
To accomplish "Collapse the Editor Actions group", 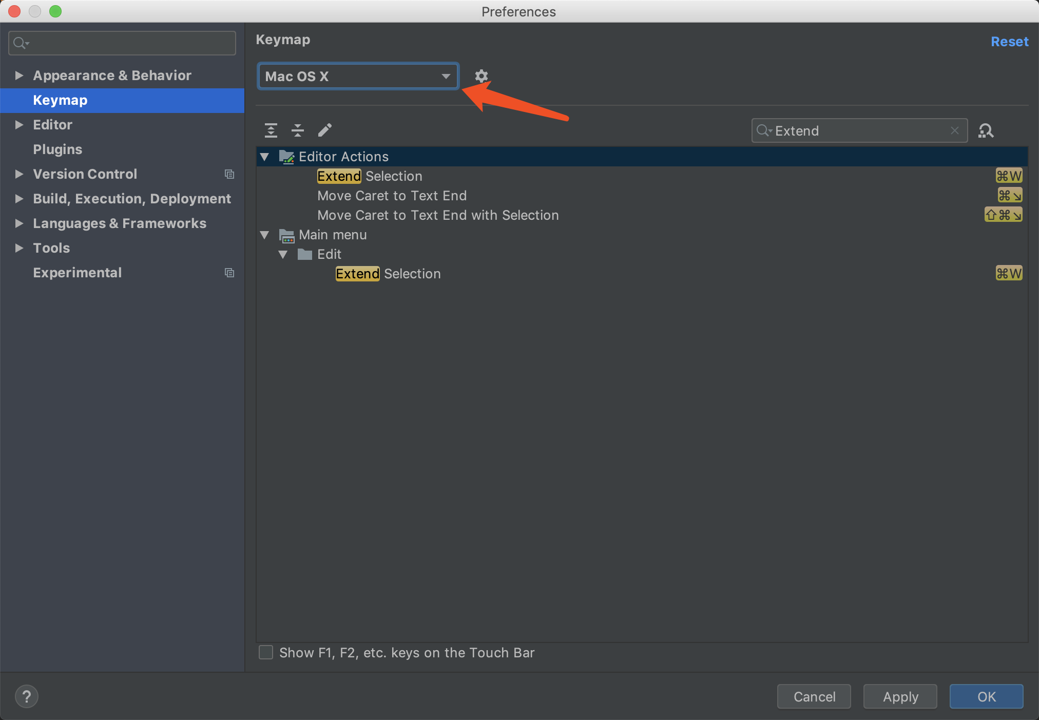I will [x=265, y=157].
